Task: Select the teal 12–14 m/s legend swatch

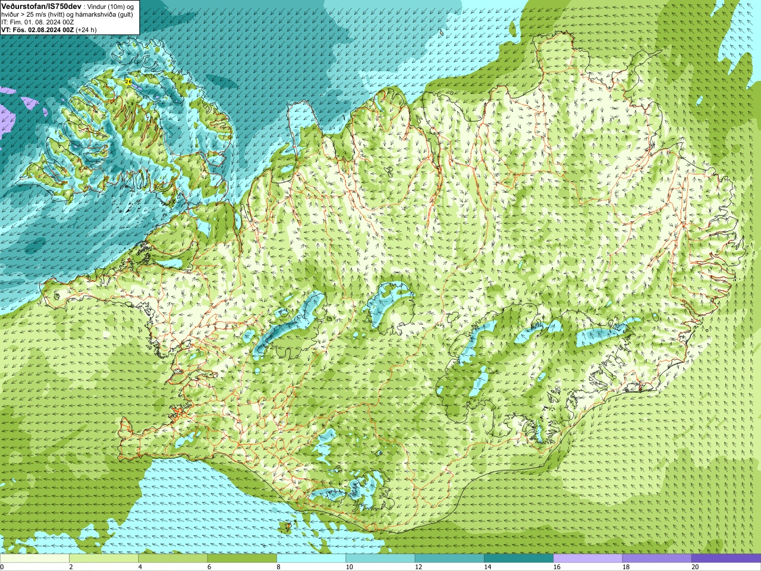Action: pyautogui.click(x=449, y=559)
